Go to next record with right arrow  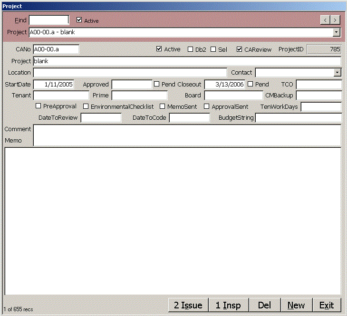tap(336, 20)
